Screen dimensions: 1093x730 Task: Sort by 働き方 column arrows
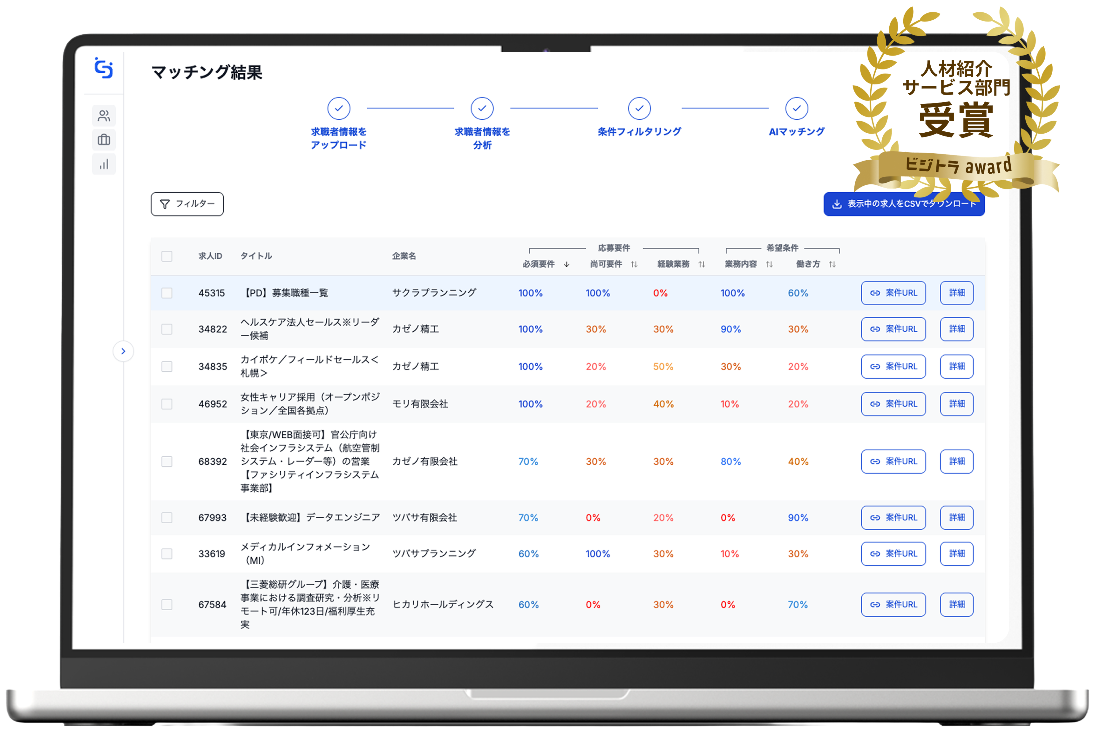point(832,264)
